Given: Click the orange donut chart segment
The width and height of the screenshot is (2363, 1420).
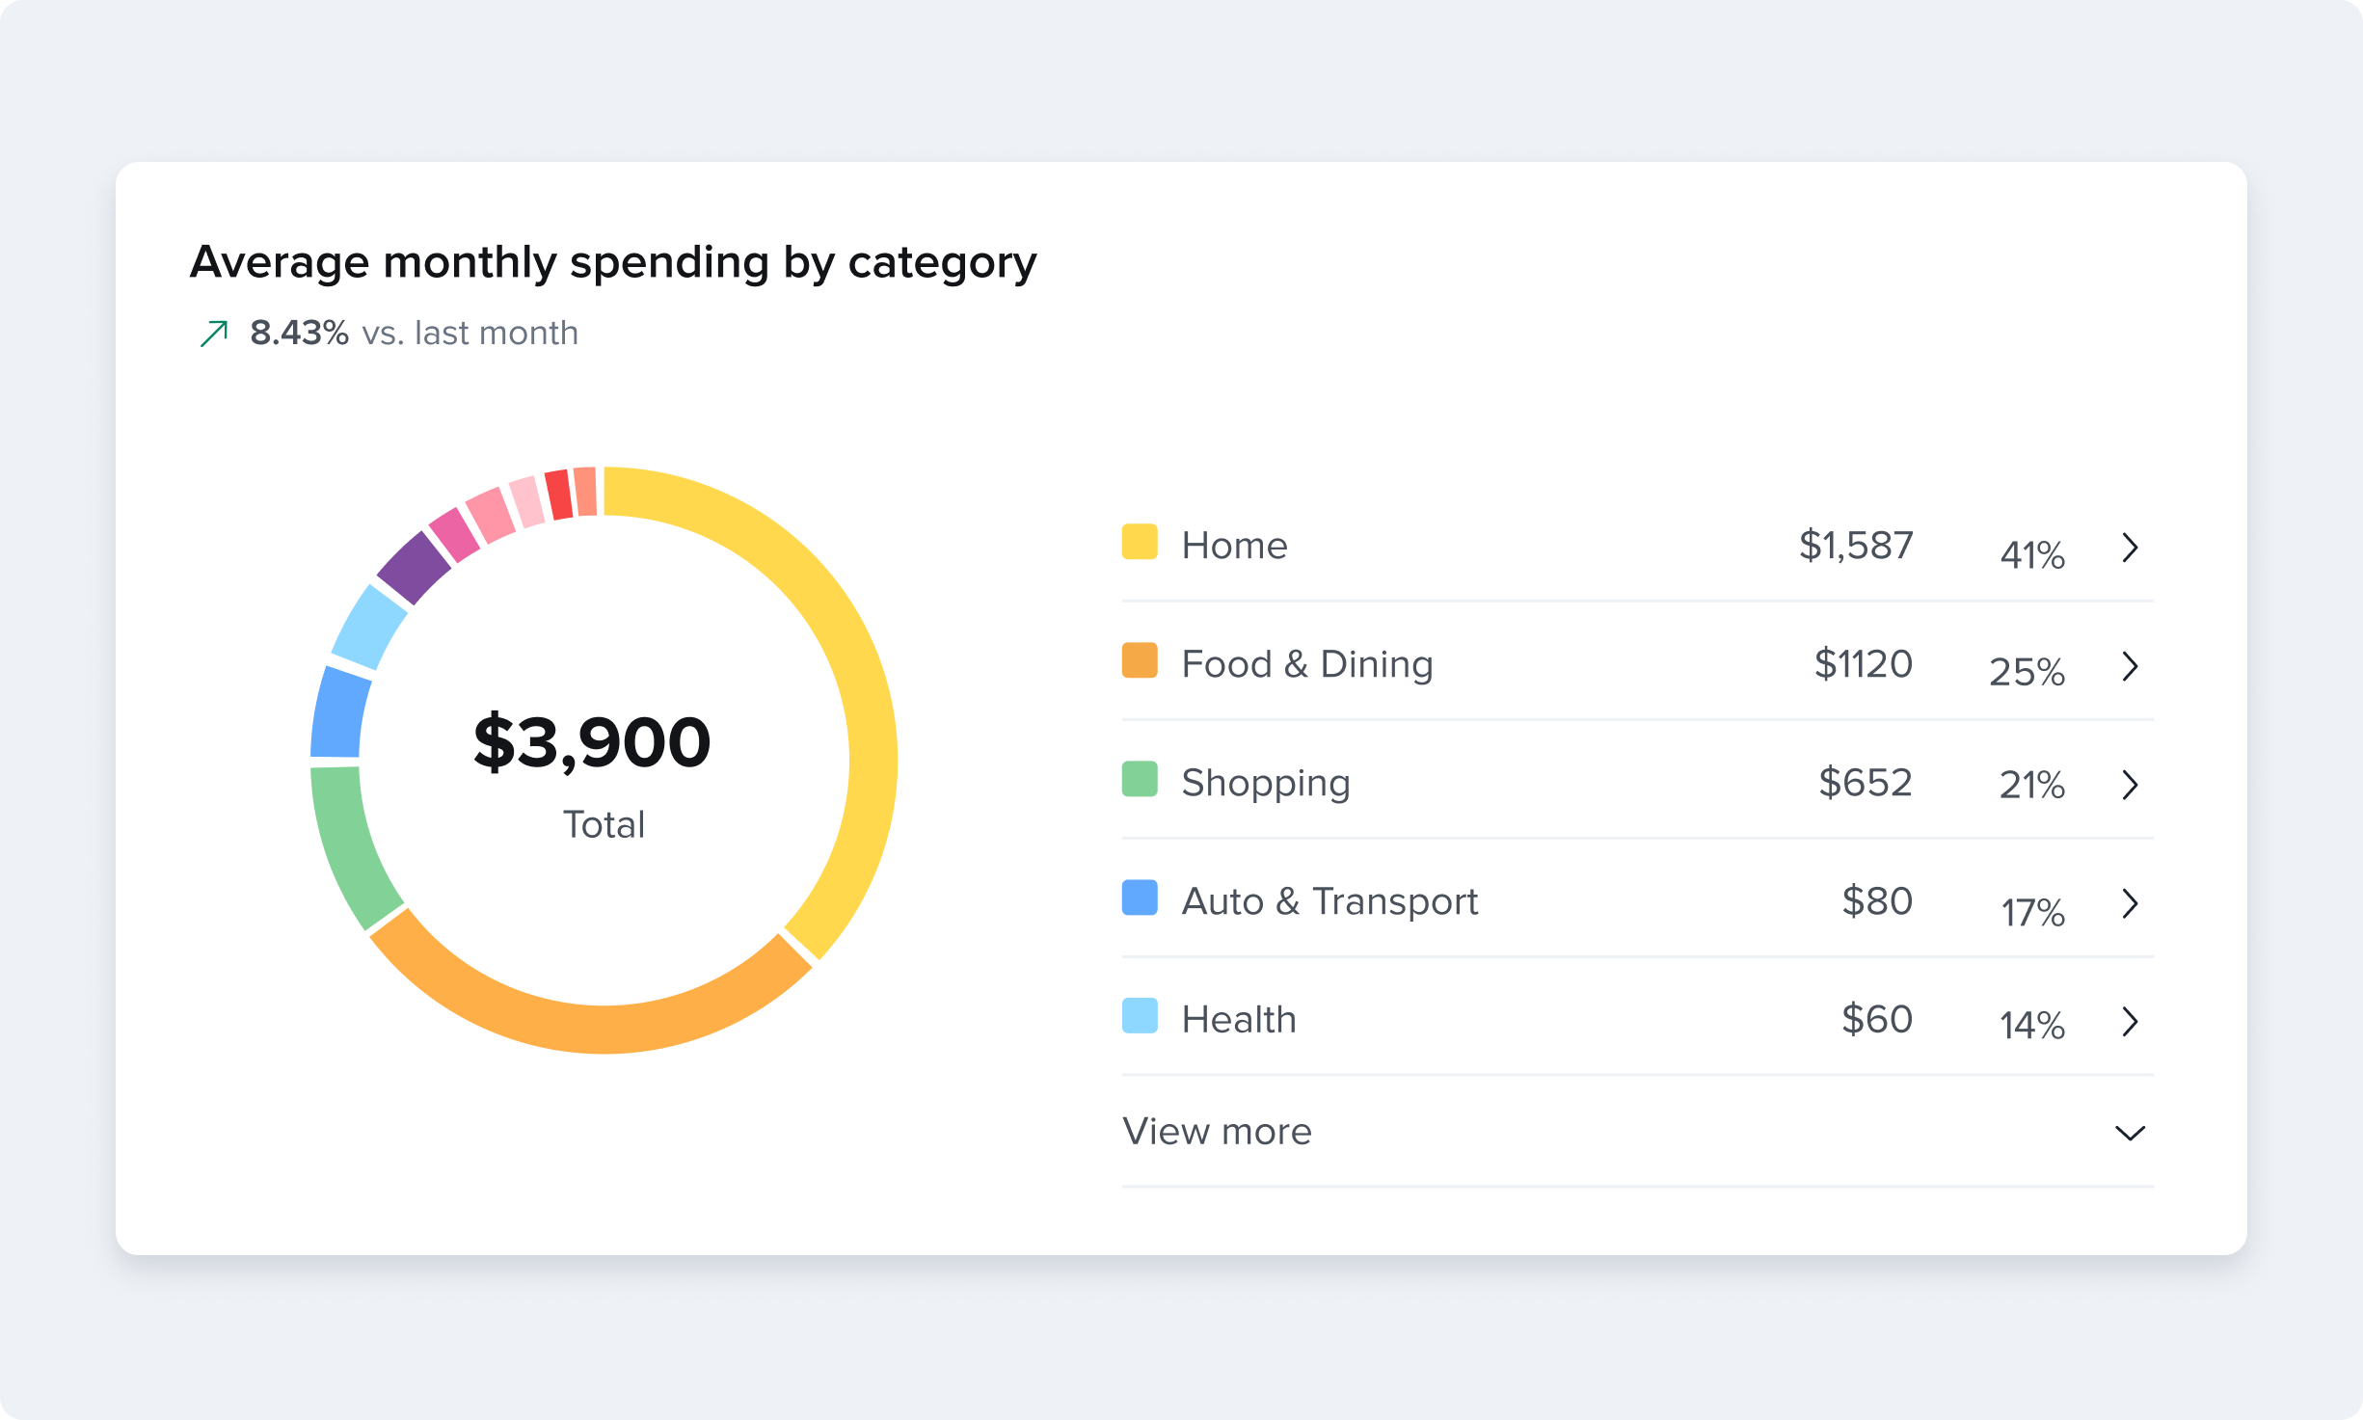Looking at the screenshot, I should point(588,1029).
